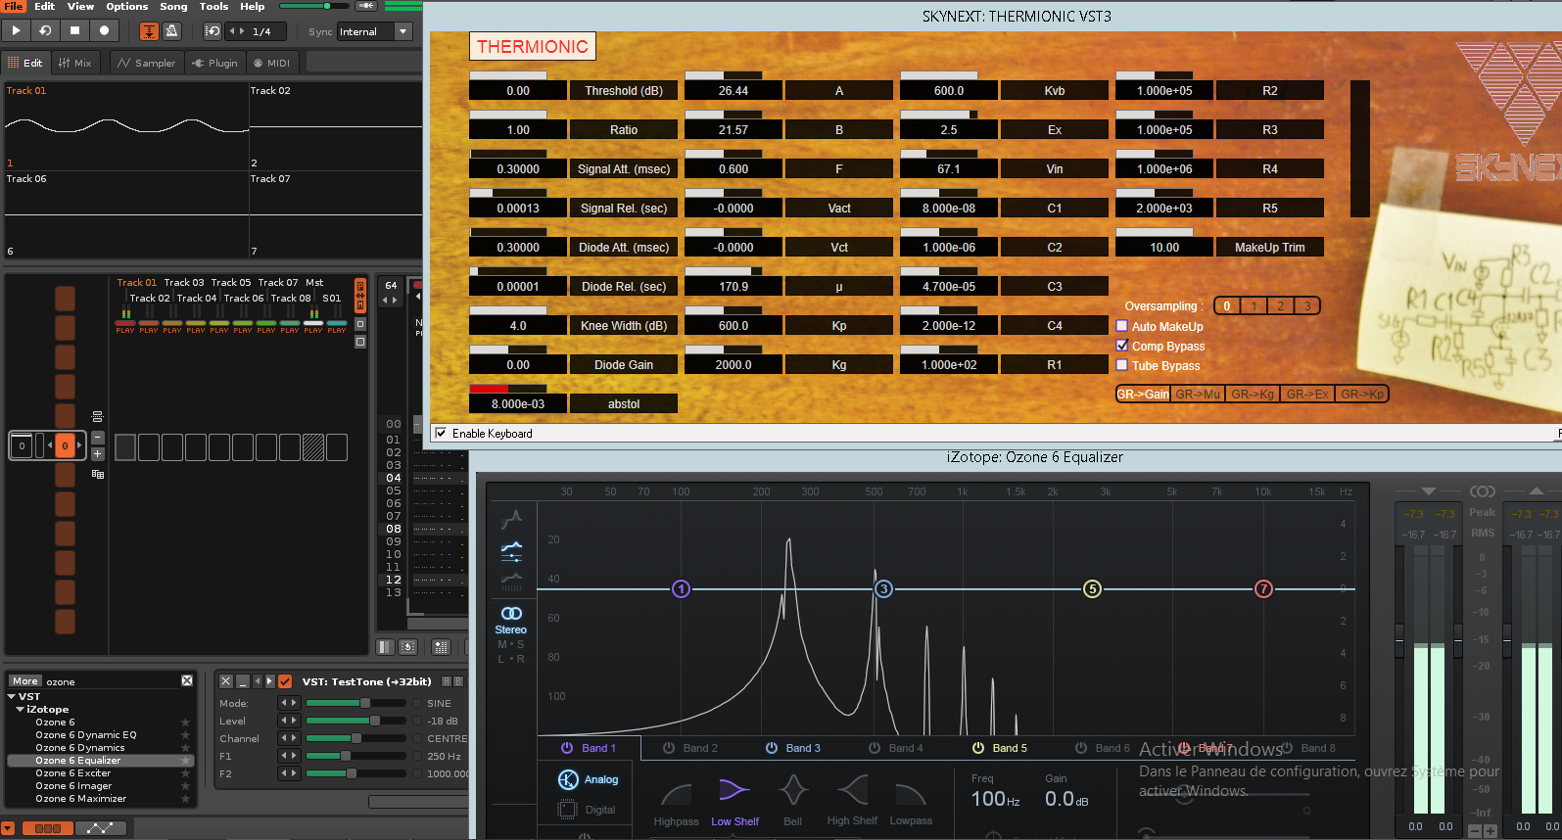1562x840 pixels.
Task: Select the Band 5 tab
Action: pos(999,748)
